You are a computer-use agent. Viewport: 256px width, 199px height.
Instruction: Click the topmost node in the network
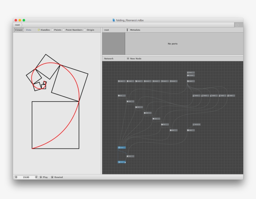[191, 72]
